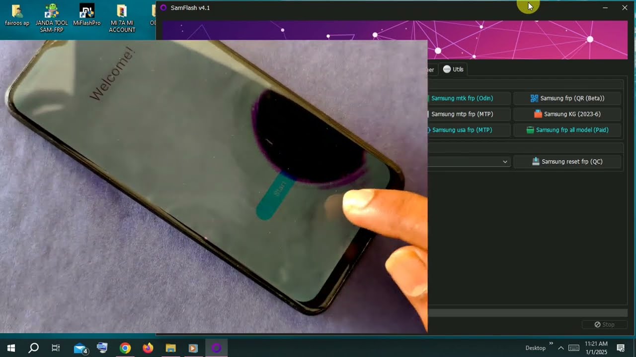This screenshot has height=357, width=636.
Task: Switch to the Utils tab
Action: [453, 69]
